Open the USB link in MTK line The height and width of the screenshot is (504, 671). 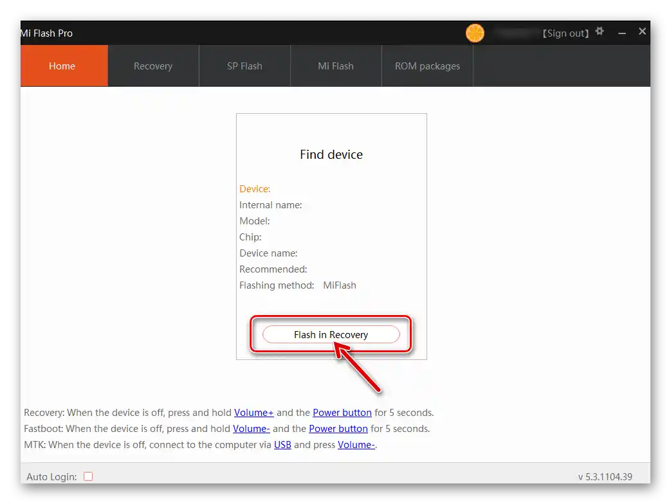click(282, 445)
